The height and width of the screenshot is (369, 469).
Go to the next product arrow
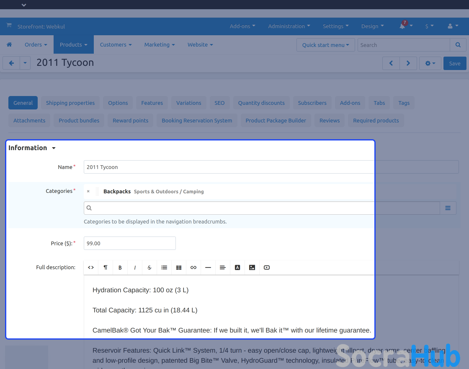coord(408,63)
